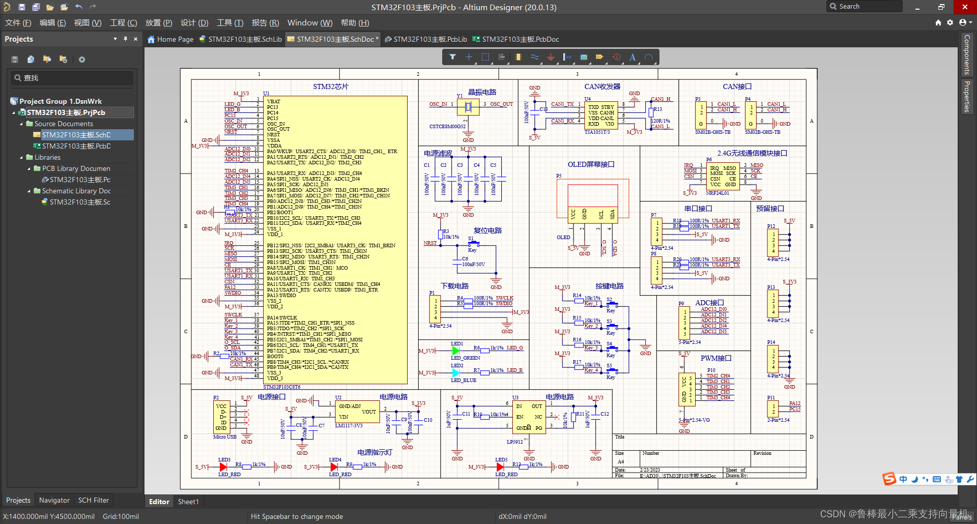Select the Place Sheet Symbol tool
The image size is (977, 524).
(584, 57)
